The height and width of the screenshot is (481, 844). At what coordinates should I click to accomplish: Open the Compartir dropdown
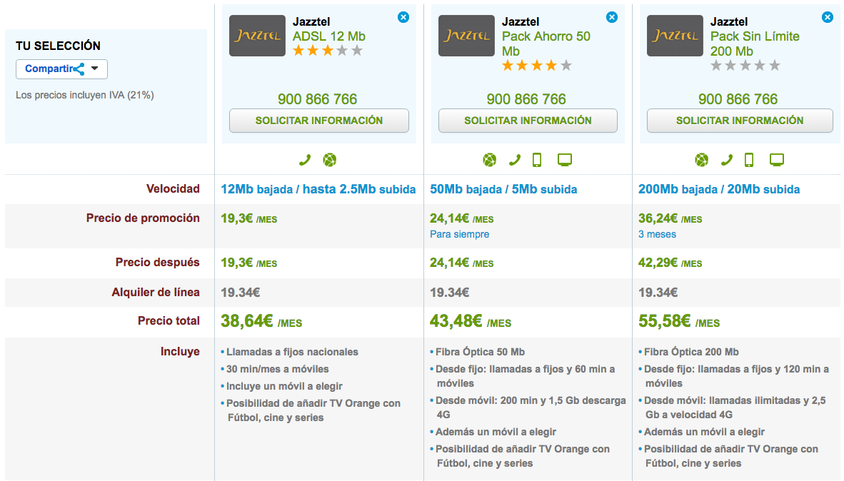click(x=61, y=69)
